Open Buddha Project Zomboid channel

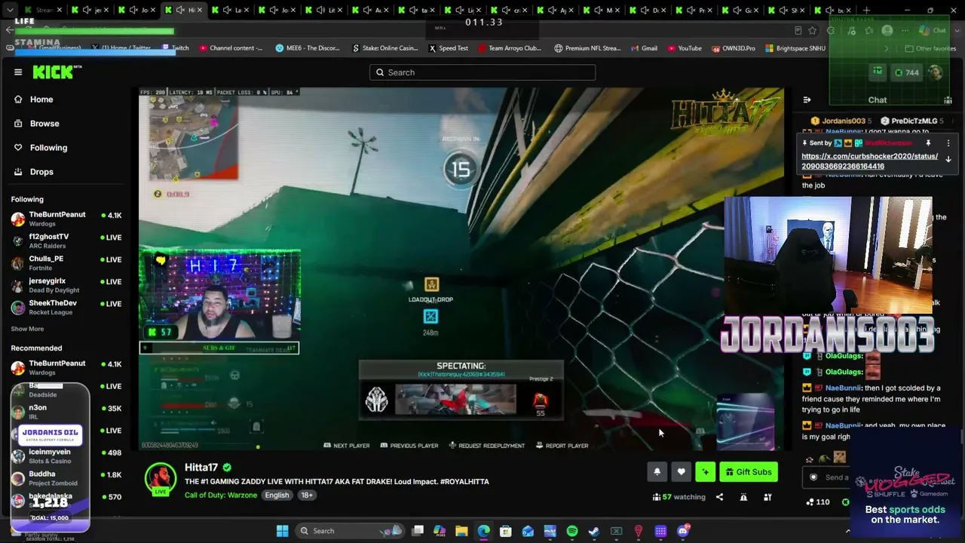66,478
